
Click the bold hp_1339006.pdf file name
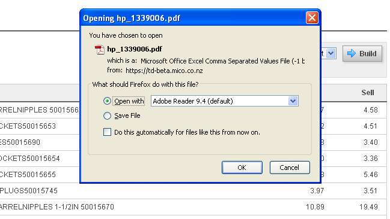point(135,49)
